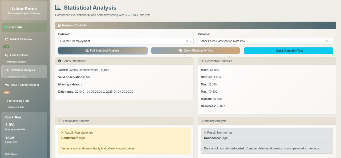Click the Series Information info icon
The image size is (341, 158).
60,61
